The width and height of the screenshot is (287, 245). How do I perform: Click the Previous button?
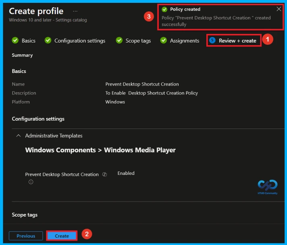pos(26,236)
